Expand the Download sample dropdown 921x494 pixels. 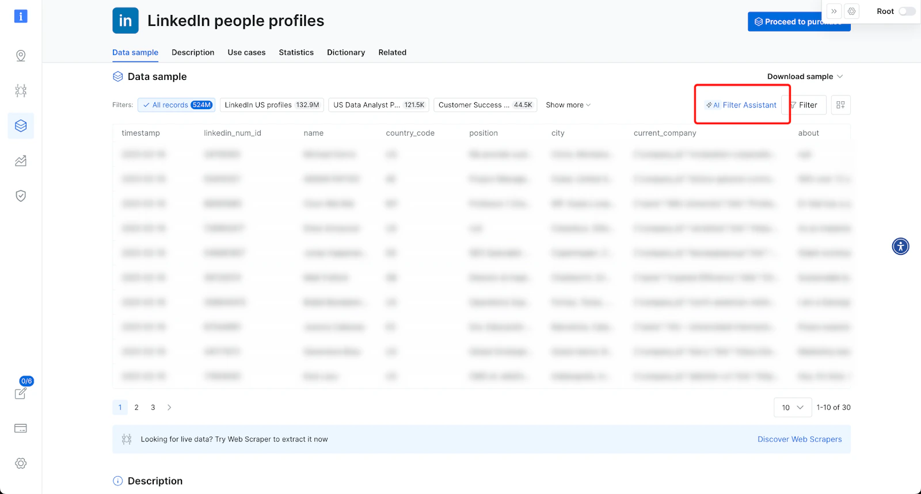coord(805,76)
